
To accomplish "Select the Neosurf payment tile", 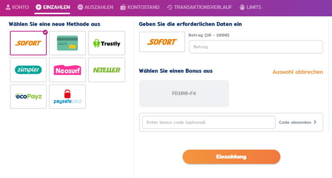I will click(x=67, y=70).
